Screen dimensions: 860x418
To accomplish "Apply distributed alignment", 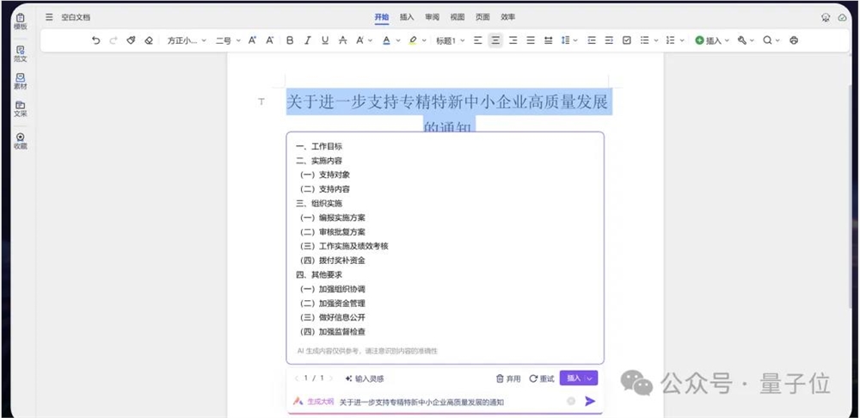I will 548,40.
